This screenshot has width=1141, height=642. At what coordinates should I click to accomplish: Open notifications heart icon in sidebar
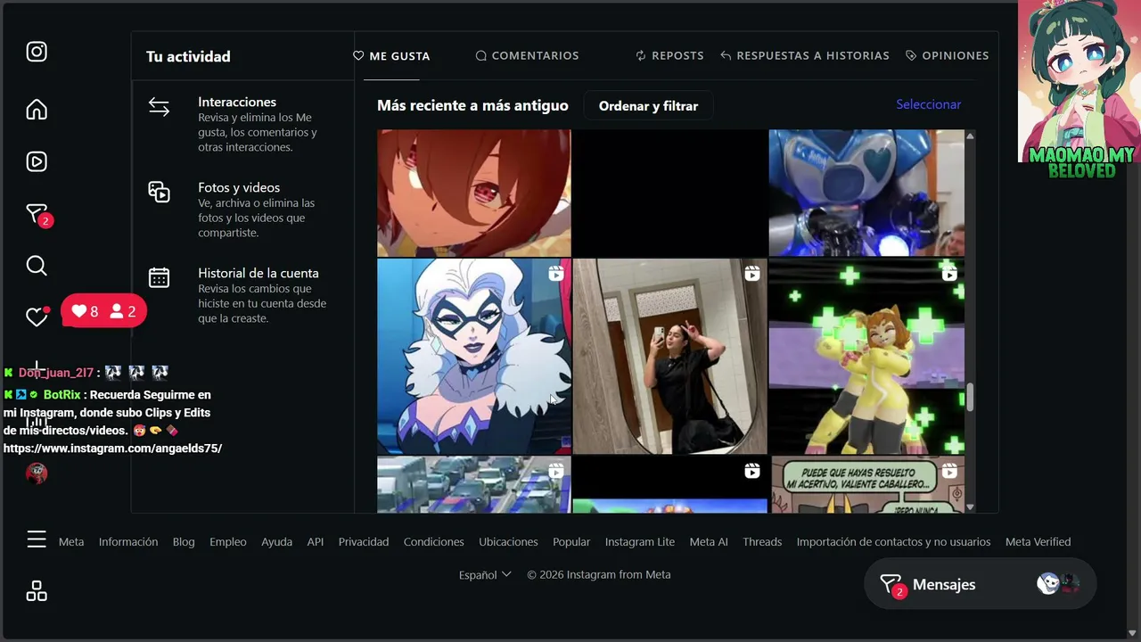37,317
